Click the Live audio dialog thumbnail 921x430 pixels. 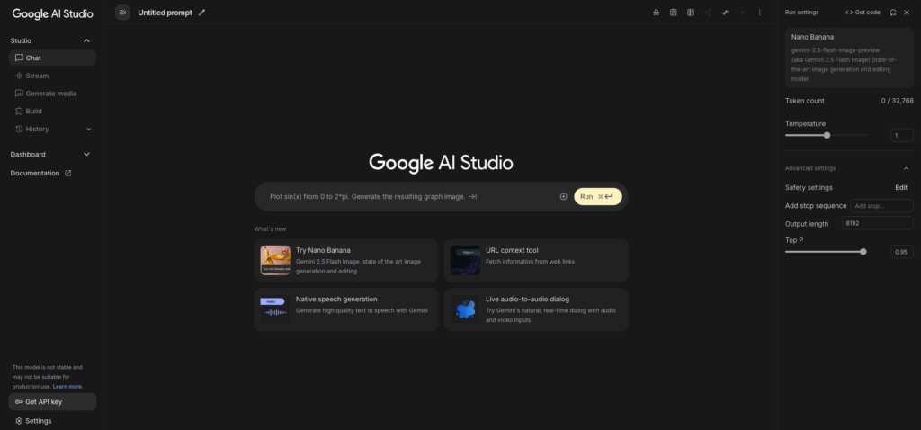click(x=465, y=309)
